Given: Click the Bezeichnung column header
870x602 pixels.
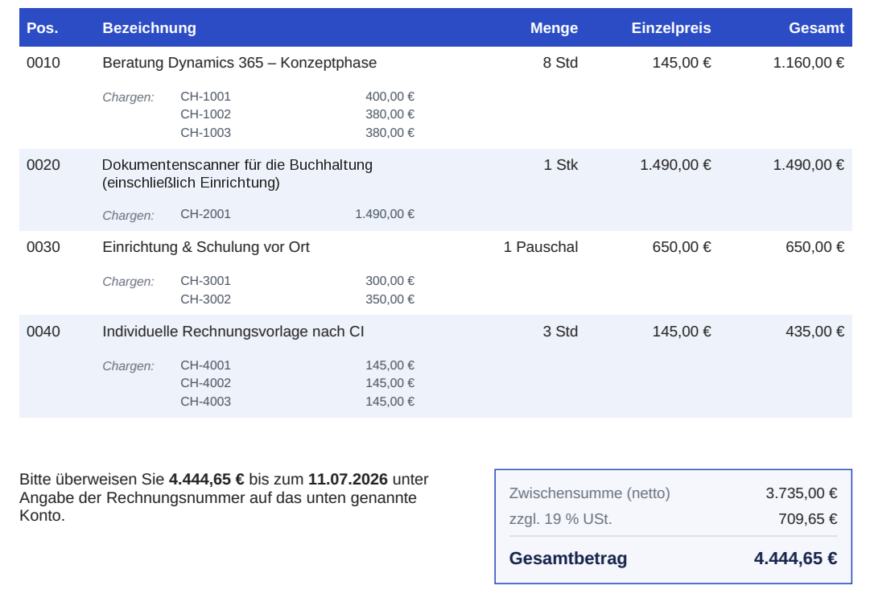Looking at the screenshot, I should 149,27.
